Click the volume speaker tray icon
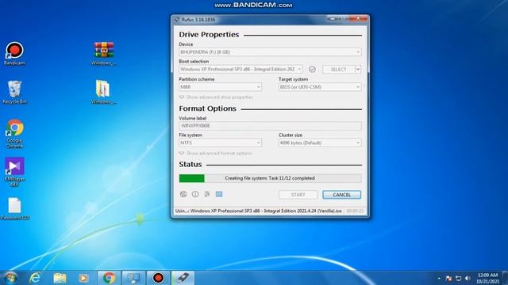The width and height of the screenshot is (508, 285). (x=468, y=278)
